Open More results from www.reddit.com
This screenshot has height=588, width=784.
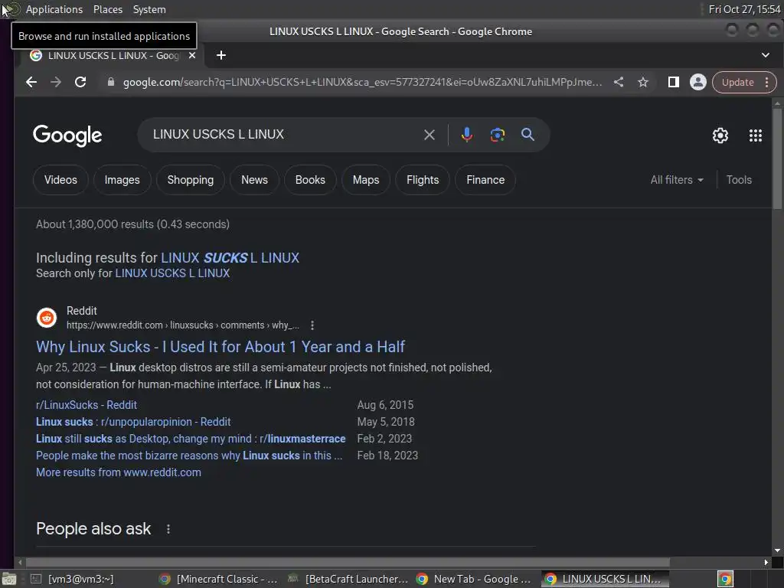coord(119,472)
